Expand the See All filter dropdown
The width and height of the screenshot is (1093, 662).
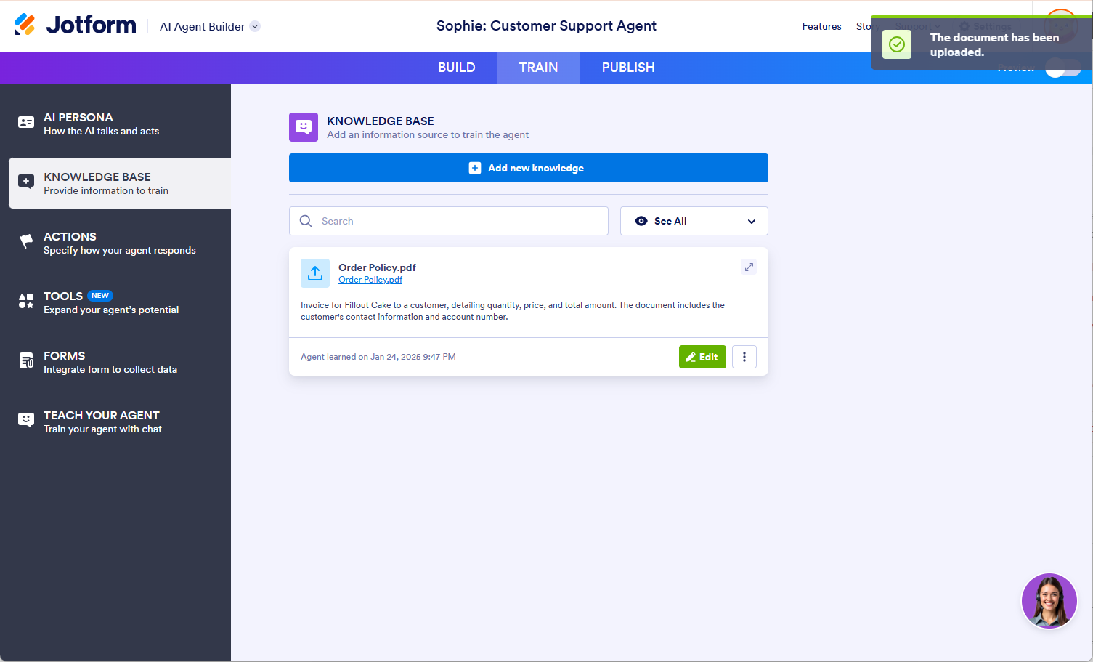click(694, 221)
